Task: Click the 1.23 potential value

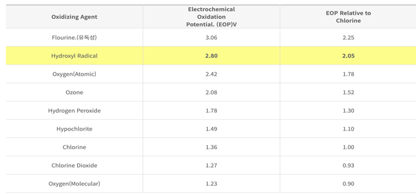Action: [x=211, y=184]
